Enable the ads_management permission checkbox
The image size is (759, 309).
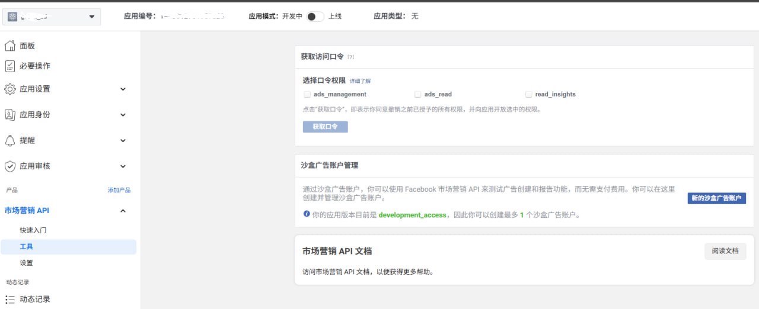[x=307, y=94]
